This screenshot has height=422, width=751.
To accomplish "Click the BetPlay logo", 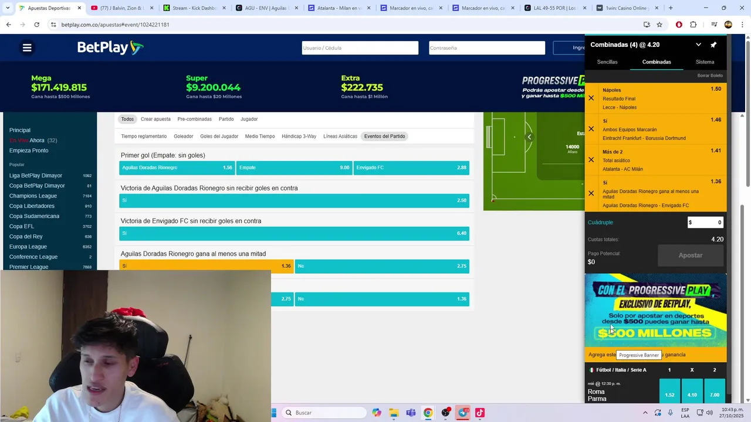I will click(110, 47).
